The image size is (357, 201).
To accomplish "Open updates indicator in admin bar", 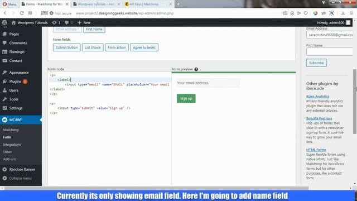I will coord(56,22).
